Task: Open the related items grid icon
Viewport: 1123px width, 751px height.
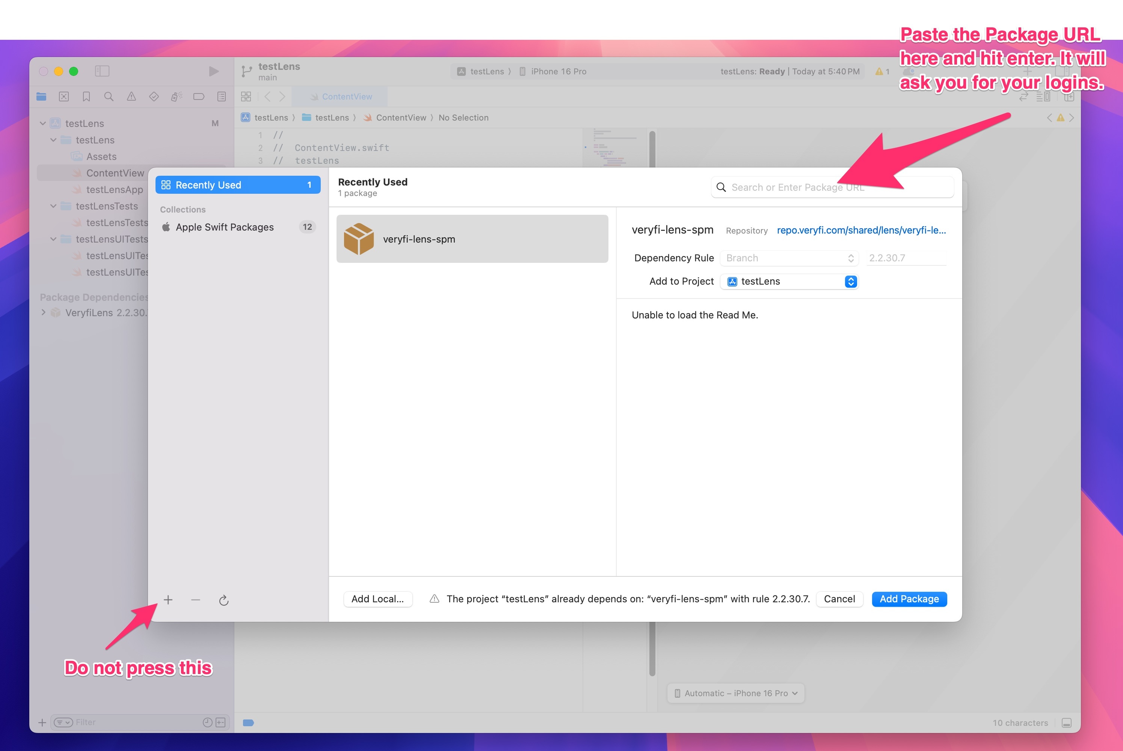Action: point(246,97)
